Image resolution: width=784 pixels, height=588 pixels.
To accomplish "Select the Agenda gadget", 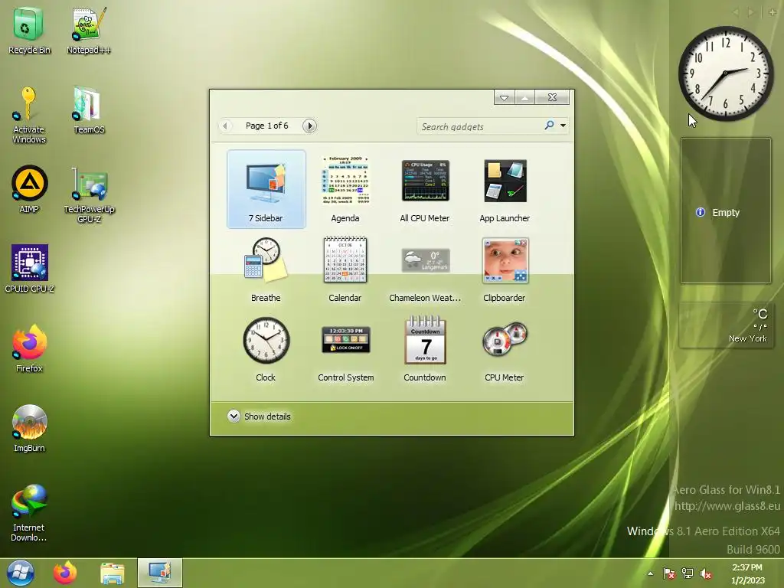I will tap(345, 189).
